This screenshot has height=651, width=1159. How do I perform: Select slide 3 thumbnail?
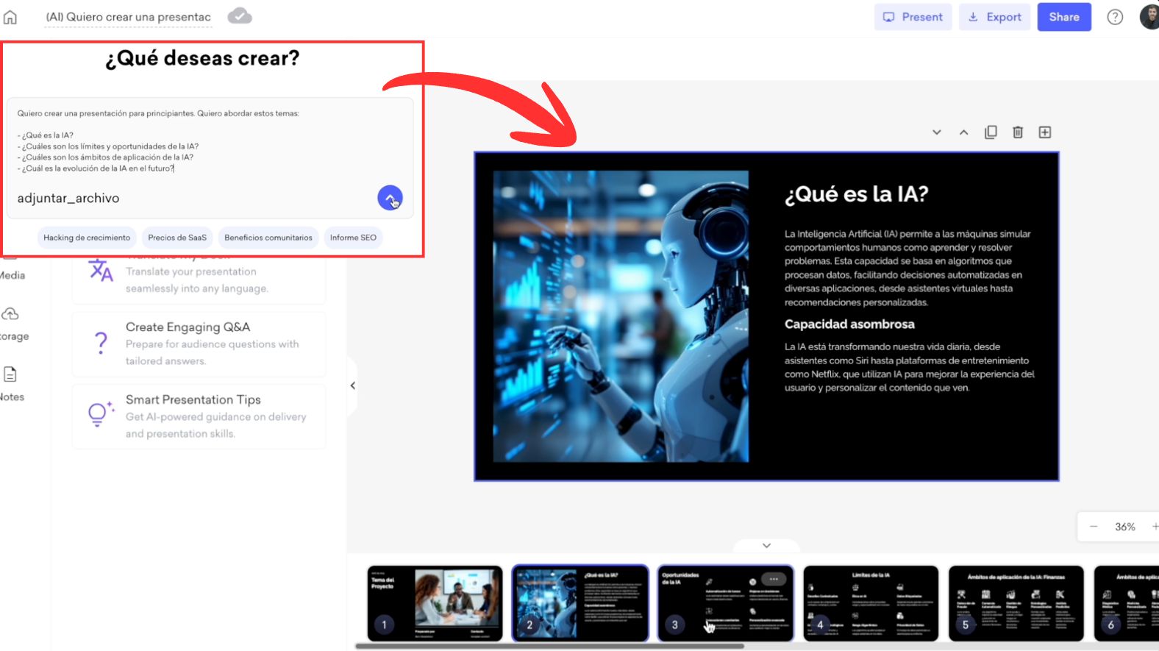click(725, 603)
